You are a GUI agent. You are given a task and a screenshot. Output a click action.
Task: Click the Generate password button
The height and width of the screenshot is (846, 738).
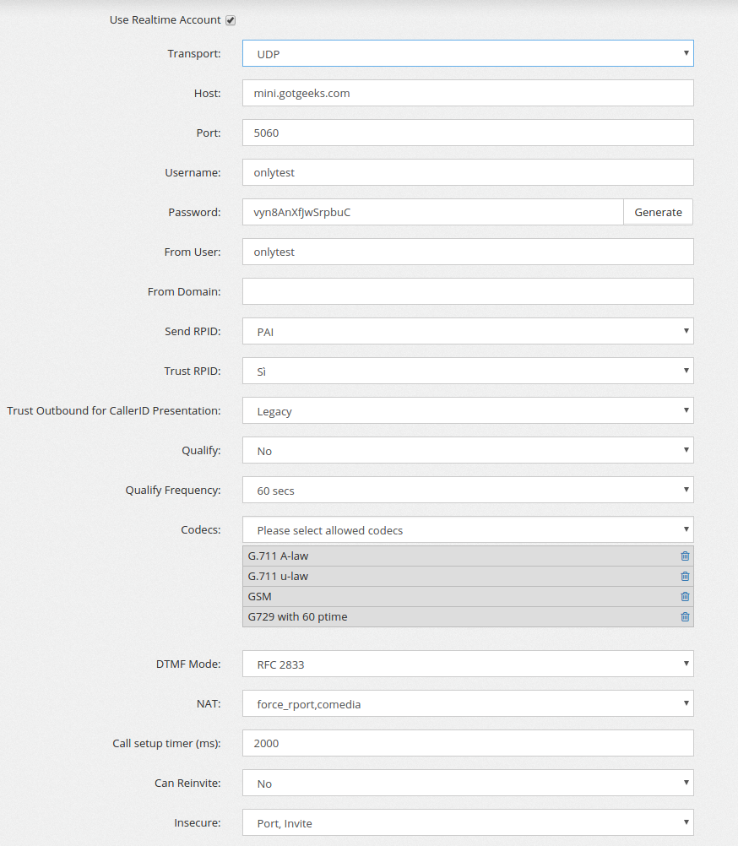coord(658,213)
